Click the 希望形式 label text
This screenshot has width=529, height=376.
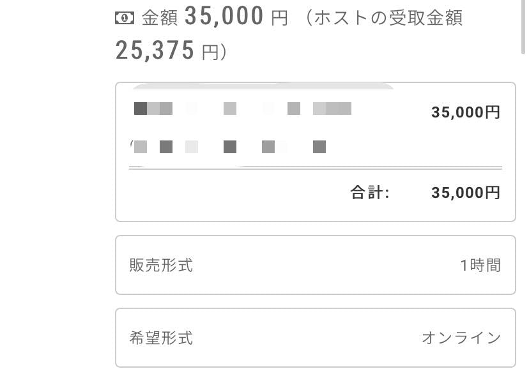161,338
